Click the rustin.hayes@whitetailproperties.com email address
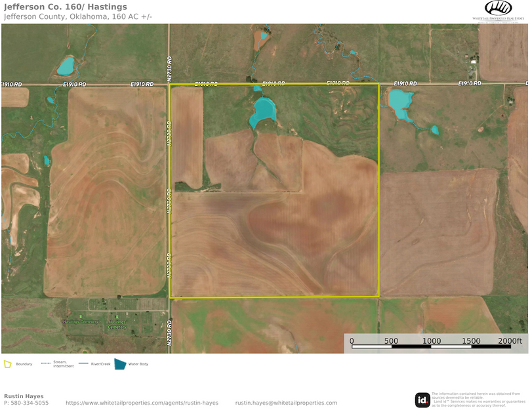The image size is (530, 410). pyautogui.click(x=286, y=403)
